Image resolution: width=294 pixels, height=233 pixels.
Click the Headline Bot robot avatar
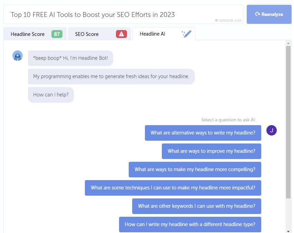coord(18,56)
